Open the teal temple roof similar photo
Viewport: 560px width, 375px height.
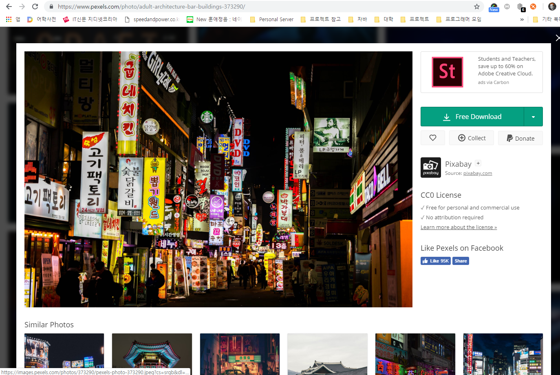[x=152, y=354]
